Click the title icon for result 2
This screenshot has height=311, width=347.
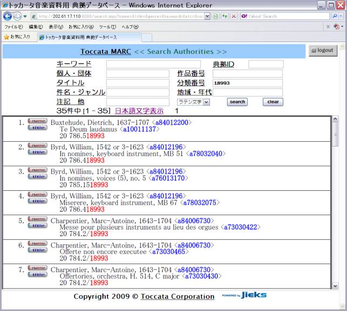pos(37,153)
